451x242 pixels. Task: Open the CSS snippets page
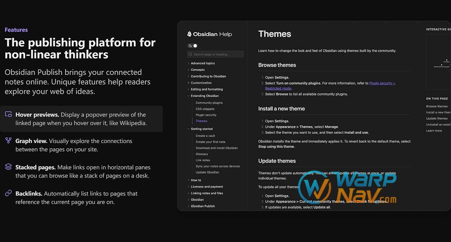click(x=205, y=109)
